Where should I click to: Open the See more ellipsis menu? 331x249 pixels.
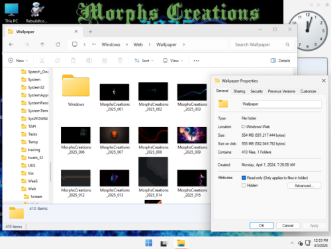click(197, 61)
